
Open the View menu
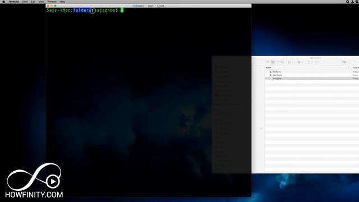[x=41, y=2]
